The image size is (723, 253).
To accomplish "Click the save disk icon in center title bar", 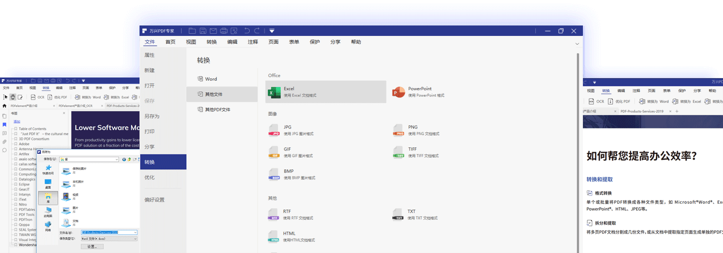I will click(x=203, y=31).
